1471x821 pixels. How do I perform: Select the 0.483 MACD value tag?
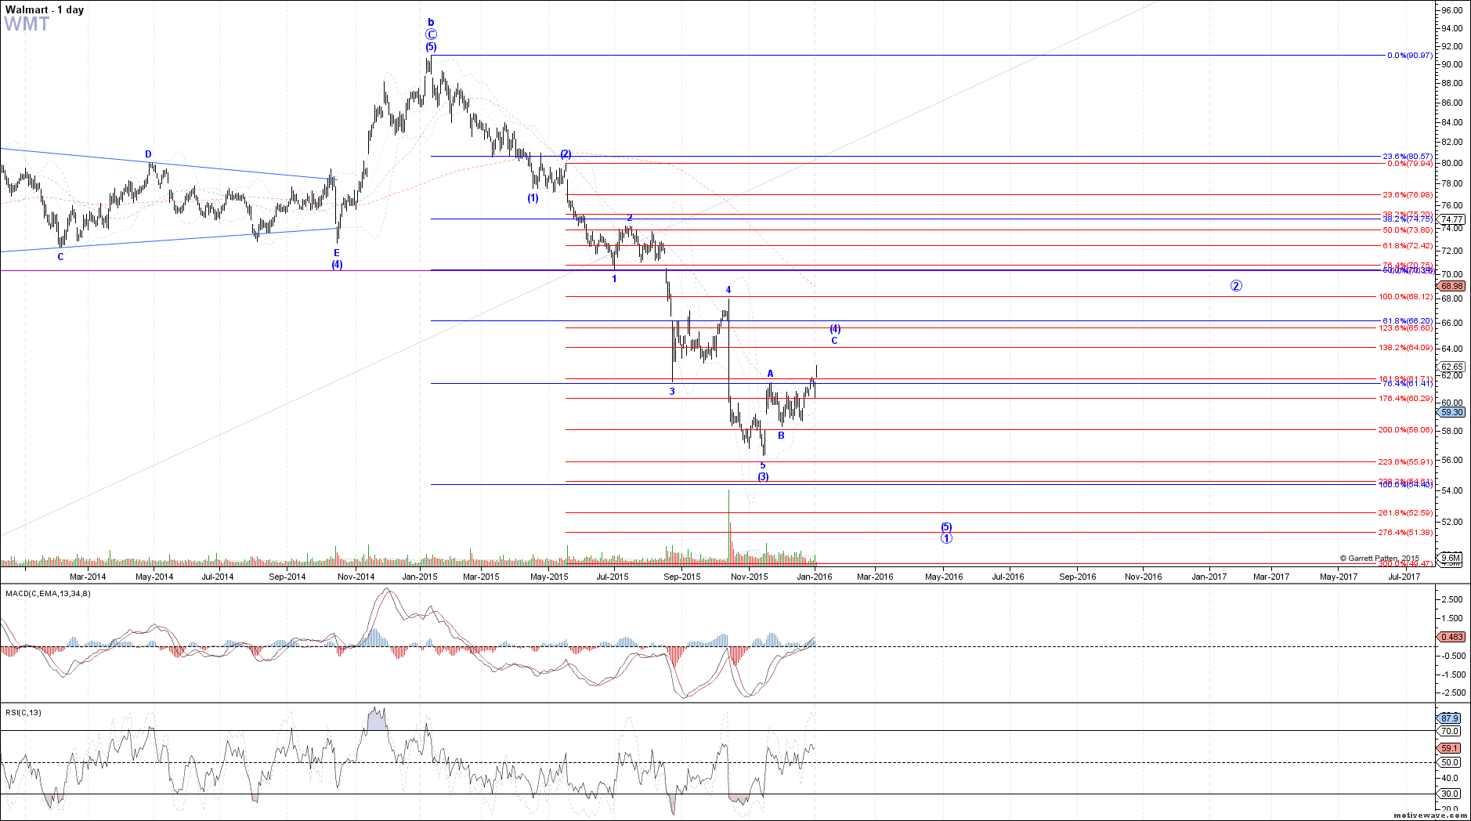[x=1452, y=637]
